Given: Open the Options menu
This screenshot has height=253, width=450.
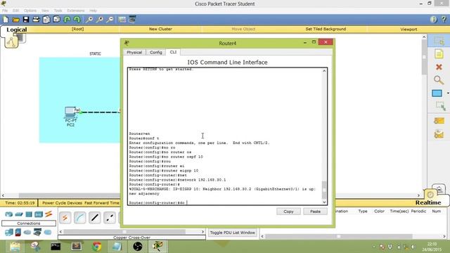Looking at the screenshot, I should pyautogui.click(x=30, y=11).
